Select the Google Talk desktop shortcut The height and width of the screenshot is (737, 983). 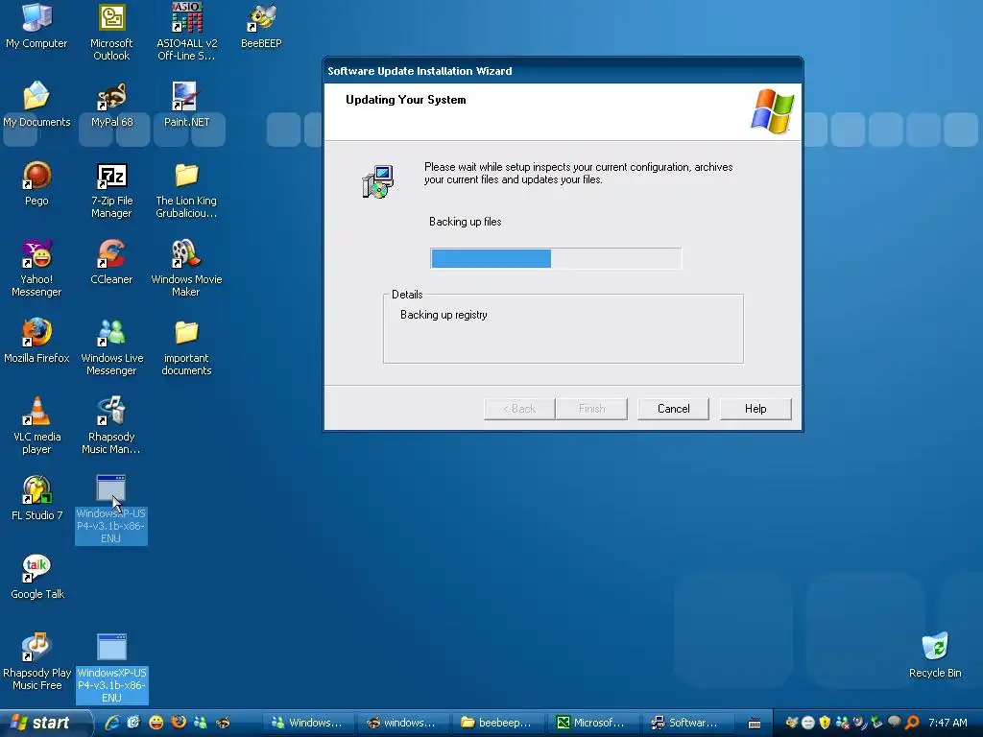point(37,577)
